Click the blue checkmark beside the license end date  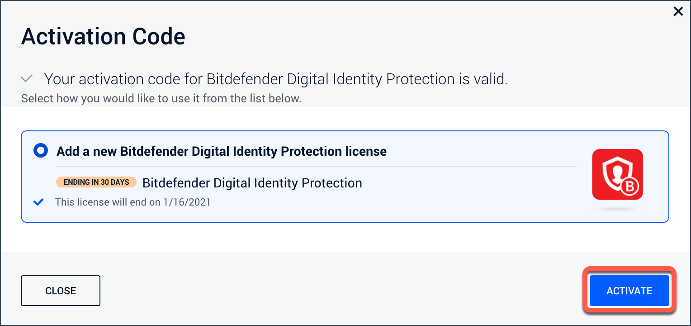(x=39, y=202)
